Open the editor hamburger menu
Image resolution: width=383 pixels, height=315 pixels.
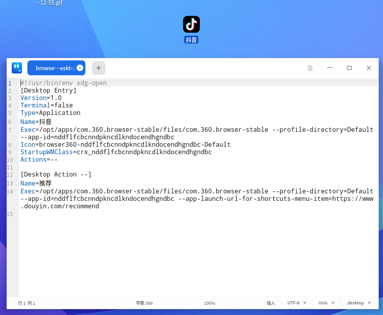coord(310,68)
